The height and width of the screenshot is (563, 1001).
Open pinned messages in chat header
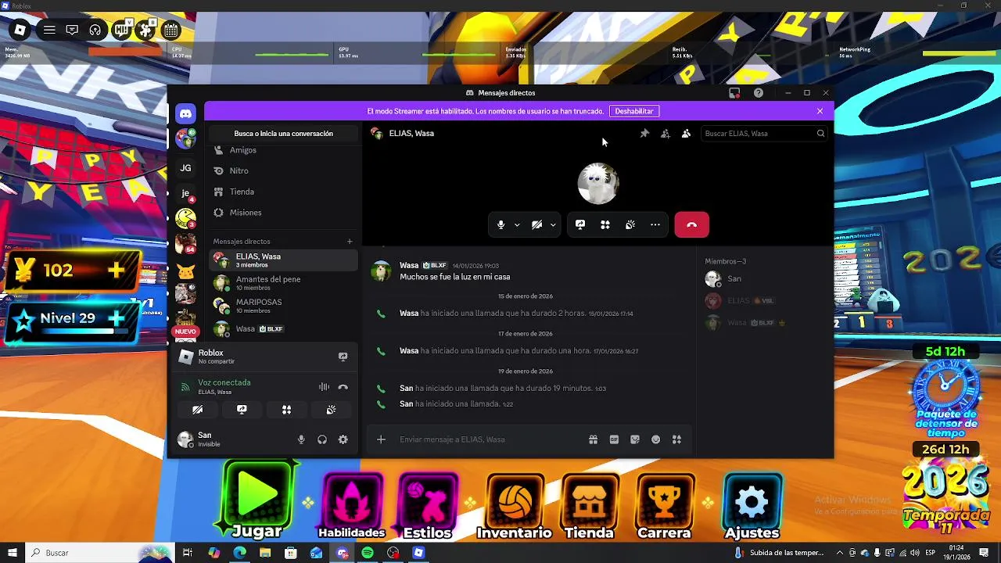[644, 134]
